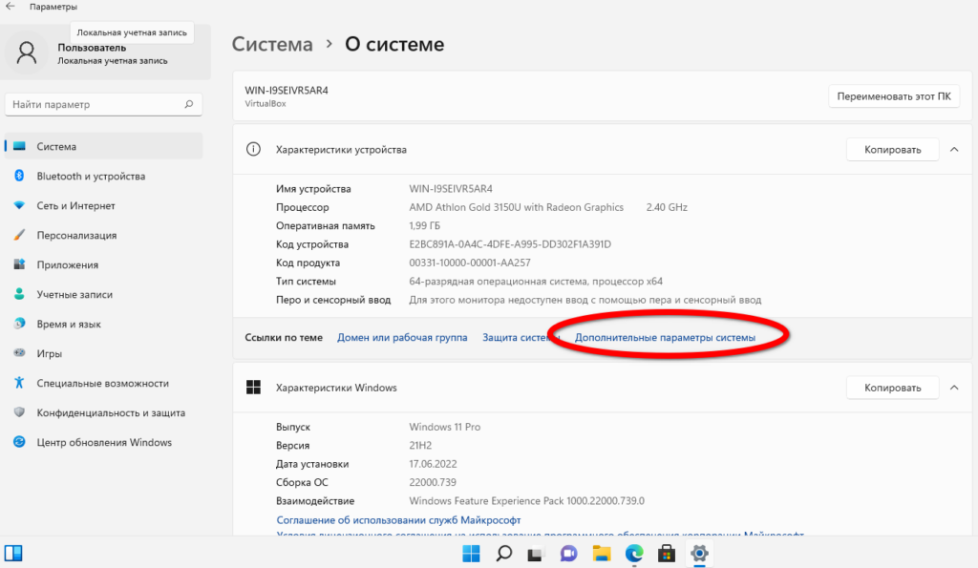Click the version value 21H2

[420, 445]
